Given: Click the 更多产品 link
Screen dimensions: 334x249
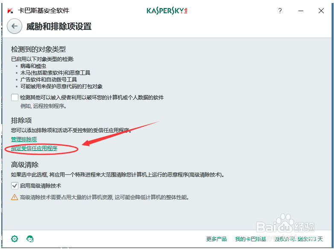Looking at the screenshot, I should [217, 239].
